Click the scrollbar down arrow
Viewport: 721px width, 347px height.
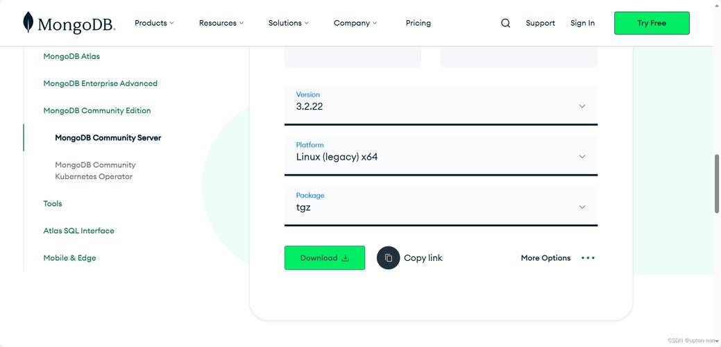(717, 341)
